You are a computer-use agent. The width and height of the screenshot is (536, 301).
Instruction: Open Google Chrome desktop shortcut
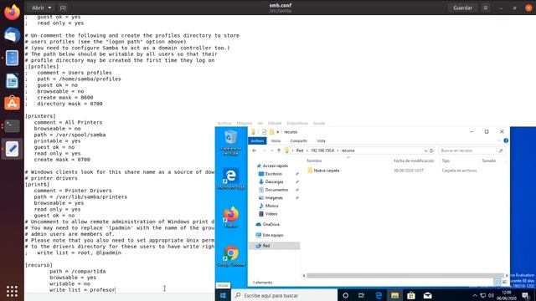231,256
